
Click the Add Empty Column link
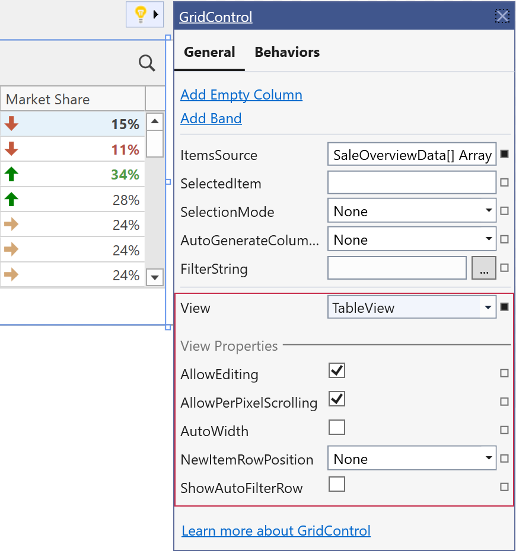241,95
